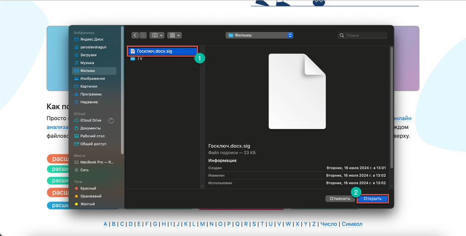Image resolution: width=466 pixels, height=236 pixels.
Task: Click the preview pane vertical scrollbar
Action: [391, 108]
